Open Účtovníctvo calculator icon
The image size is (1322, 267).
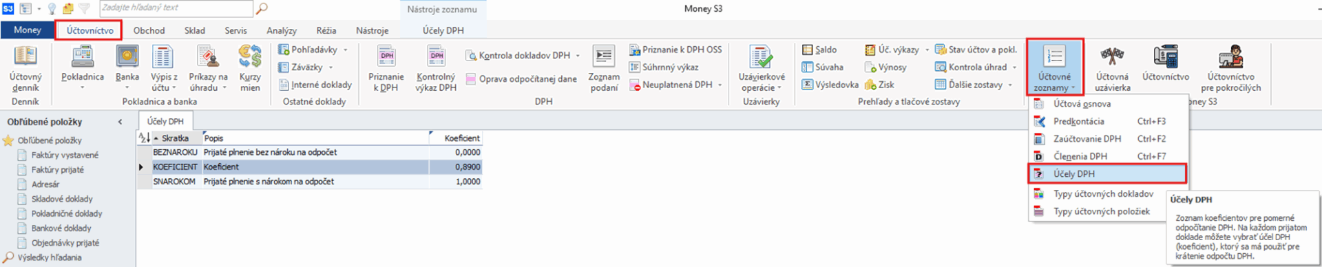point(1166,64)
